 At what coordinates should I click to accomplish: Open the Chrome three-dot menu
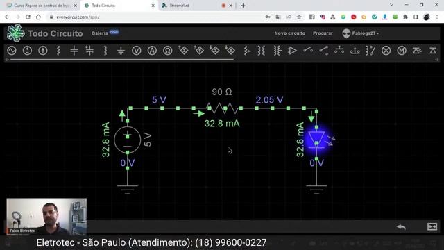437,17
